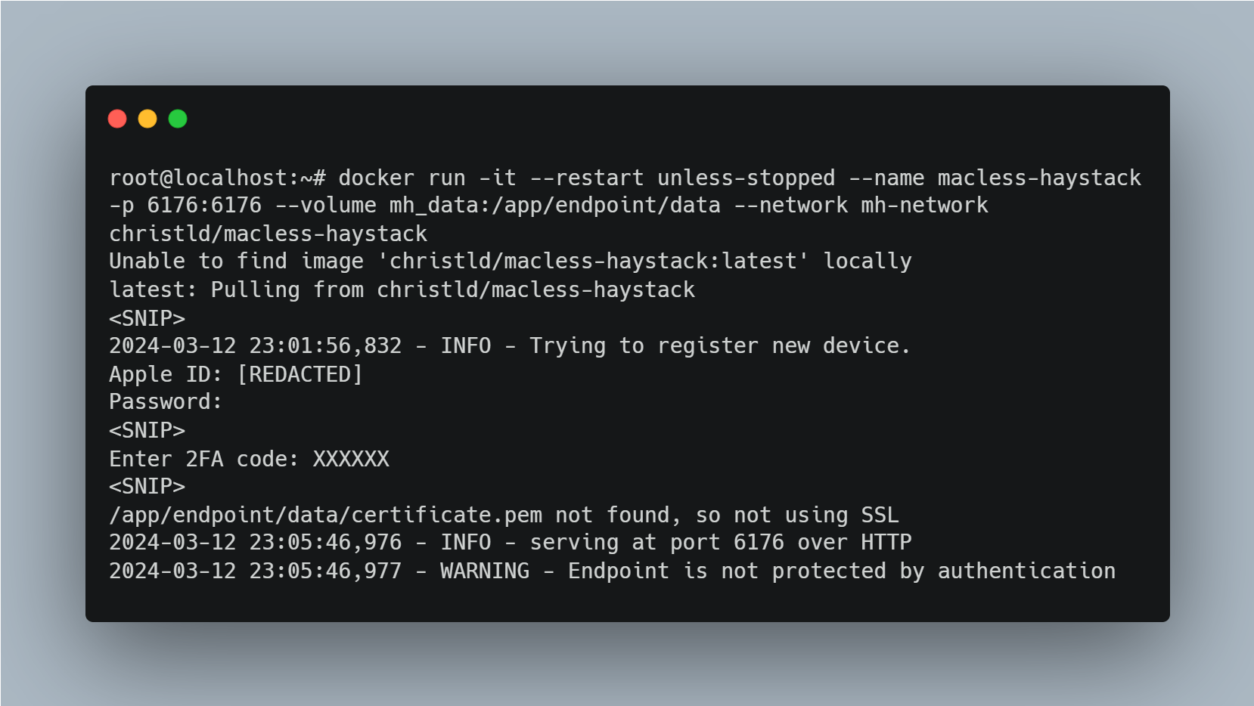Click the Apple ID [REDACTED] value
The width and height of the screenshot is (1254, 706).
[300, 374]
